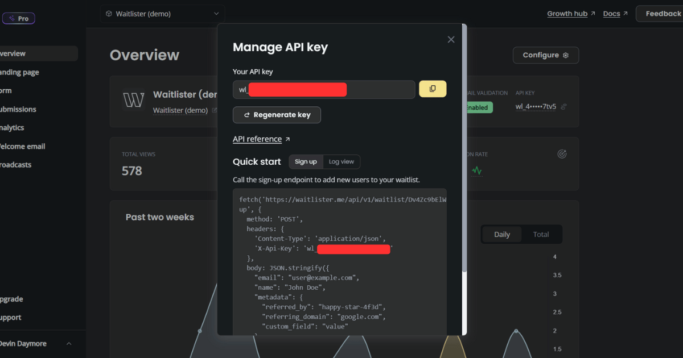Click the link icon next to the masked API key
Screen dimensions: 683x358
(x=563, y=107)
